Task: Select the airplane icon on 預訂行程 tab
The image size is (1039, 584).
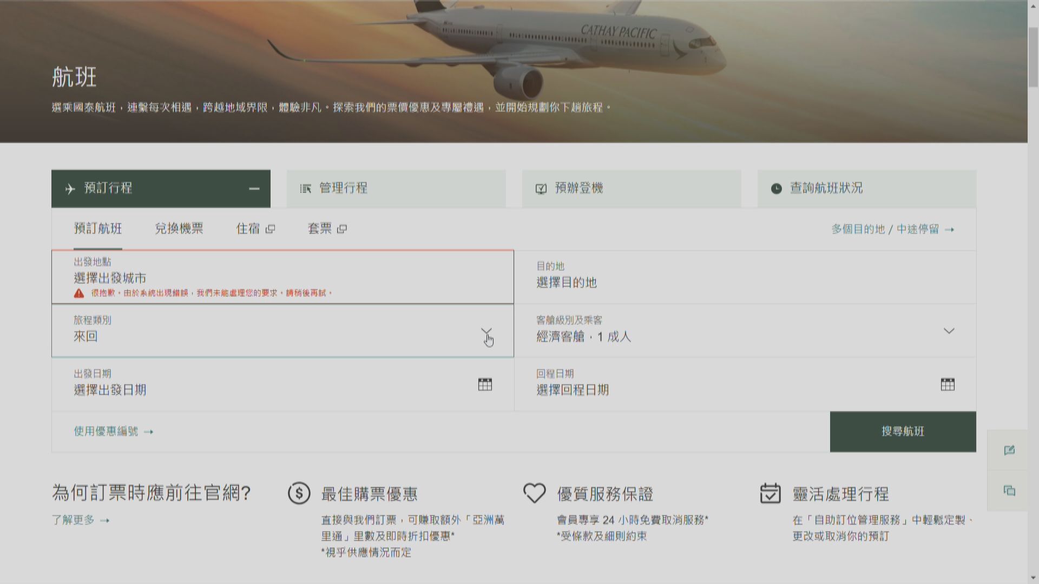Action: [69, 188]
